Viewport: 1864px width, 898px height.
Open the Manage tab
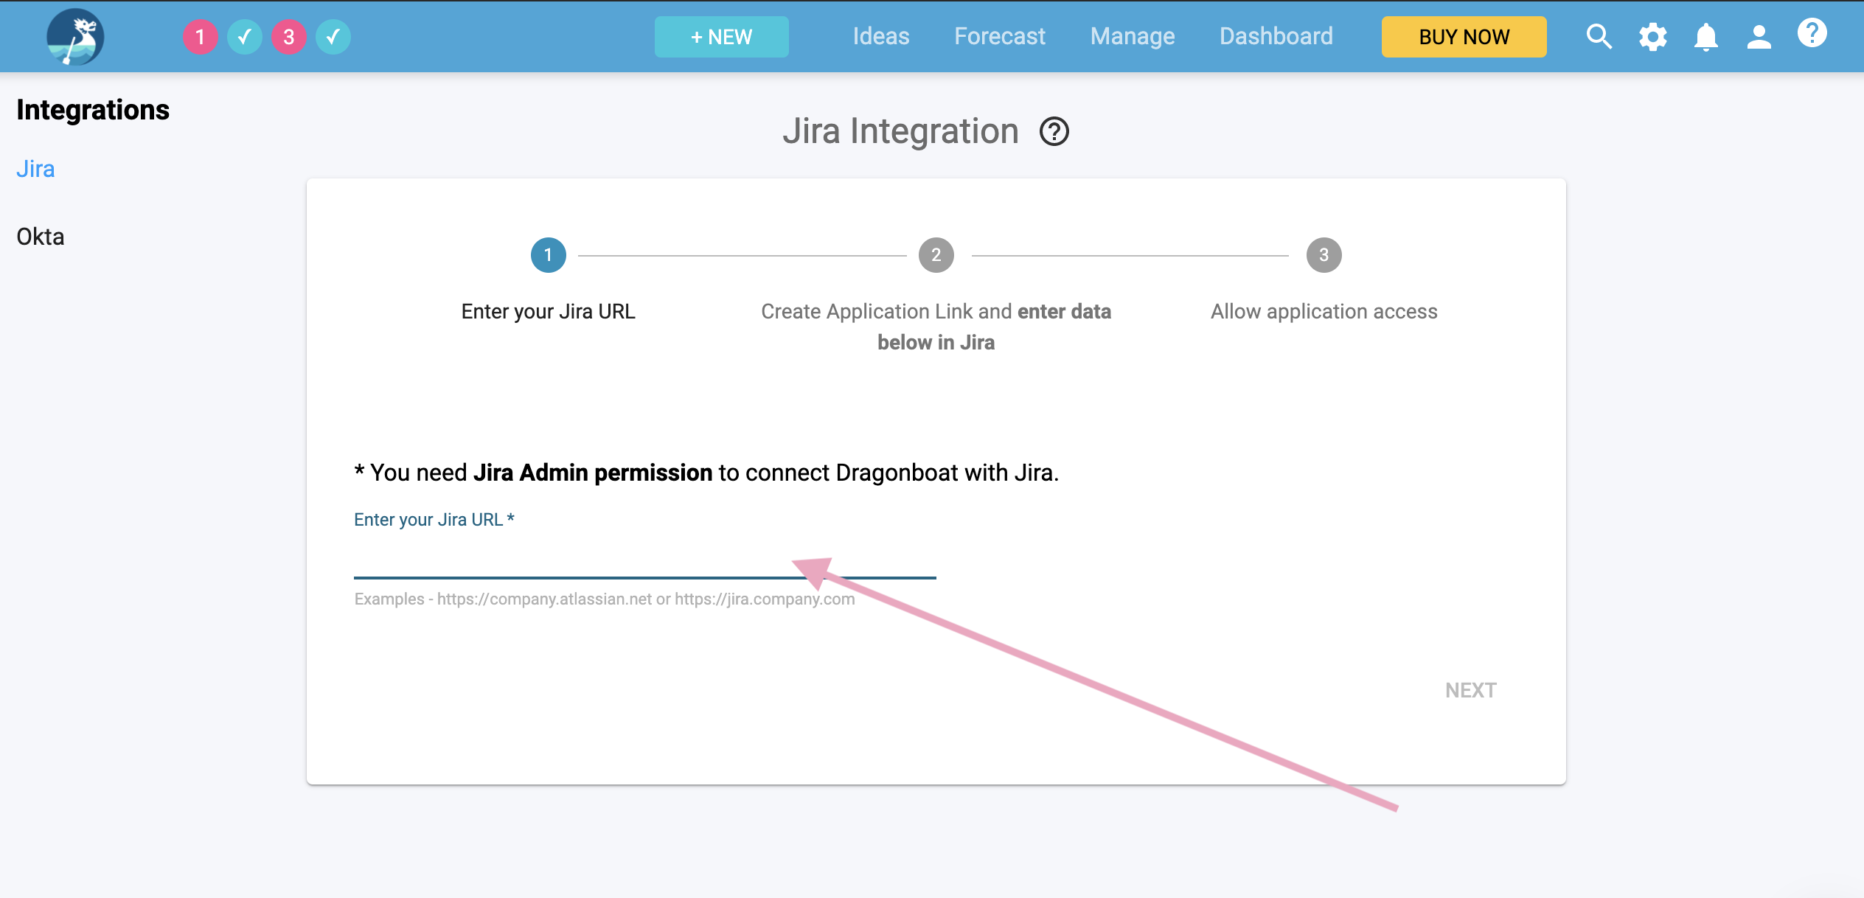click(x=1133, y=36)
